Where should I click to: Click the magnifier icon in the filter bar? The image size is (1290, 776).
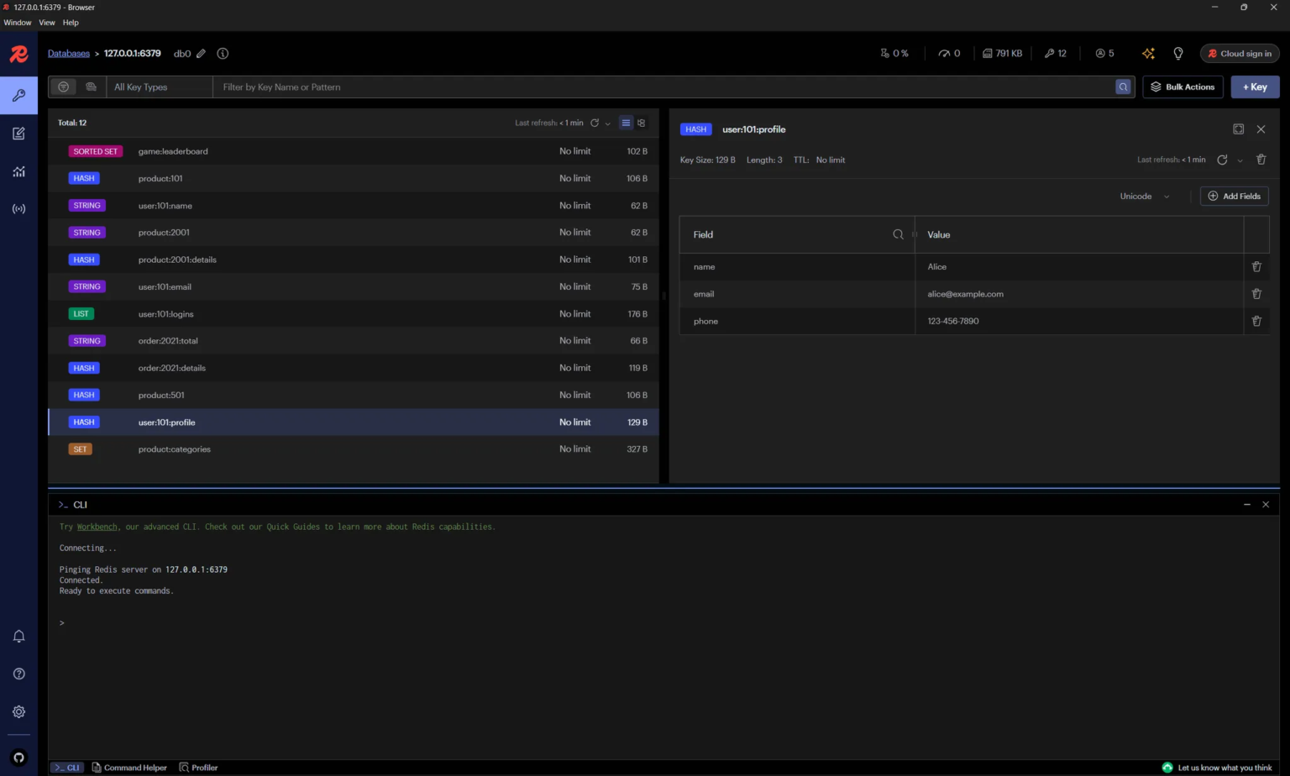[x=1124, y=87]
